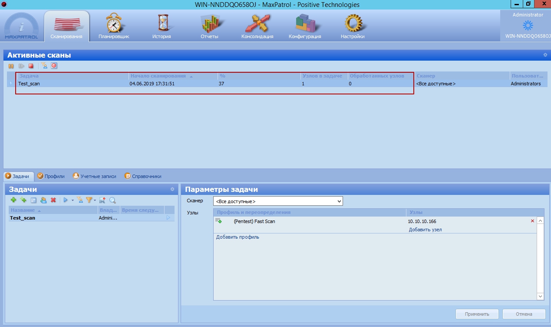The width and height of the screenshot is (551, 327).
Task: Select the (Pentest) Fast Scan profile
Action: [254, 221]
